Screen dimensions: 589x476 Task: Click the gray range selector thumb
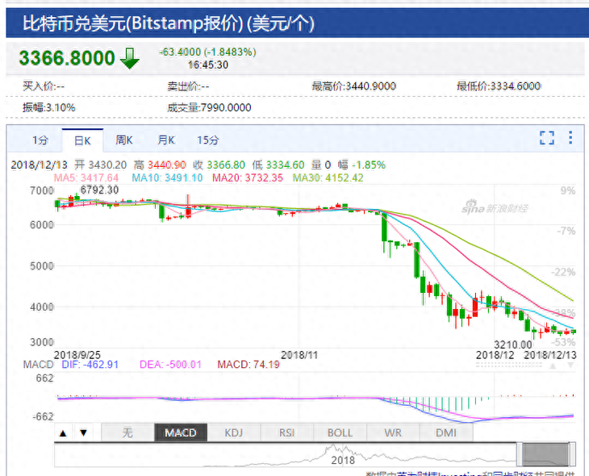(545, 454)
